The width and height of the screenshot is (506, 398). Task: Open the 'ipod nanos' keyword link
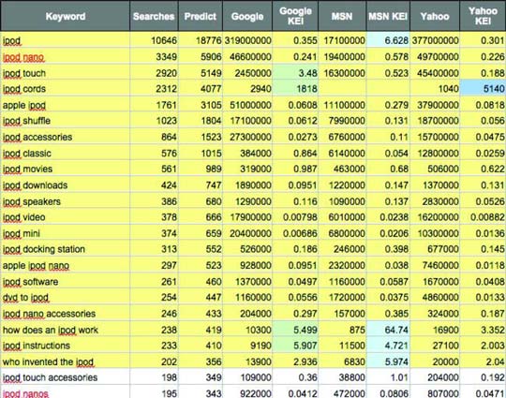coord(25,393)
